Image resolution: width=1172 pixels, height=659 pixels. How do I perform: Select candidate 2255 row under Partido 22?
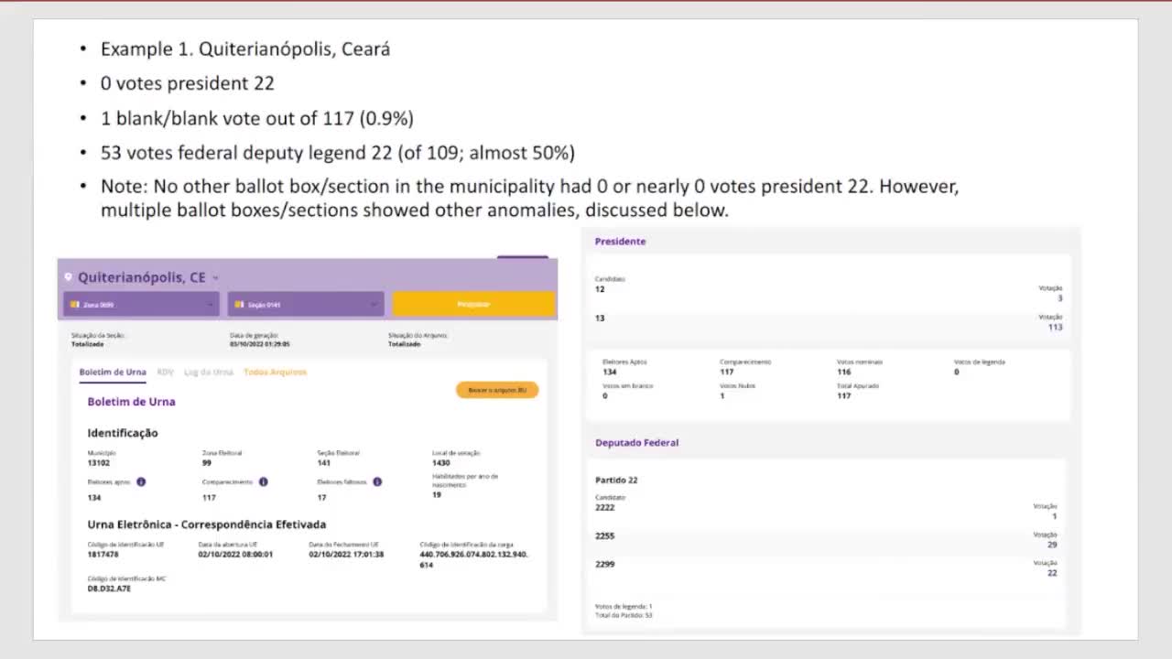click(x=828, y=540)
